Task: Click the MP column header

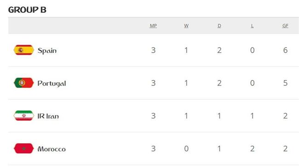Action: 153,26
